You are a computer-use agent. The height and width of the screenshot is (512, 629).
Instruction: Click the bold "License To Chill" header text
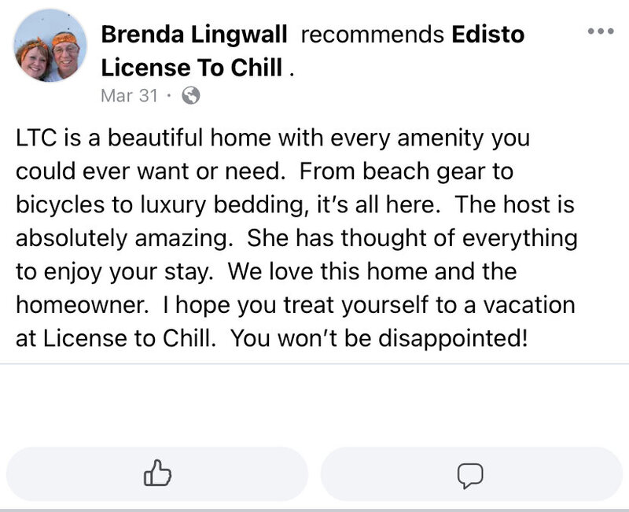pyautogui.click(x=192, y=68)
